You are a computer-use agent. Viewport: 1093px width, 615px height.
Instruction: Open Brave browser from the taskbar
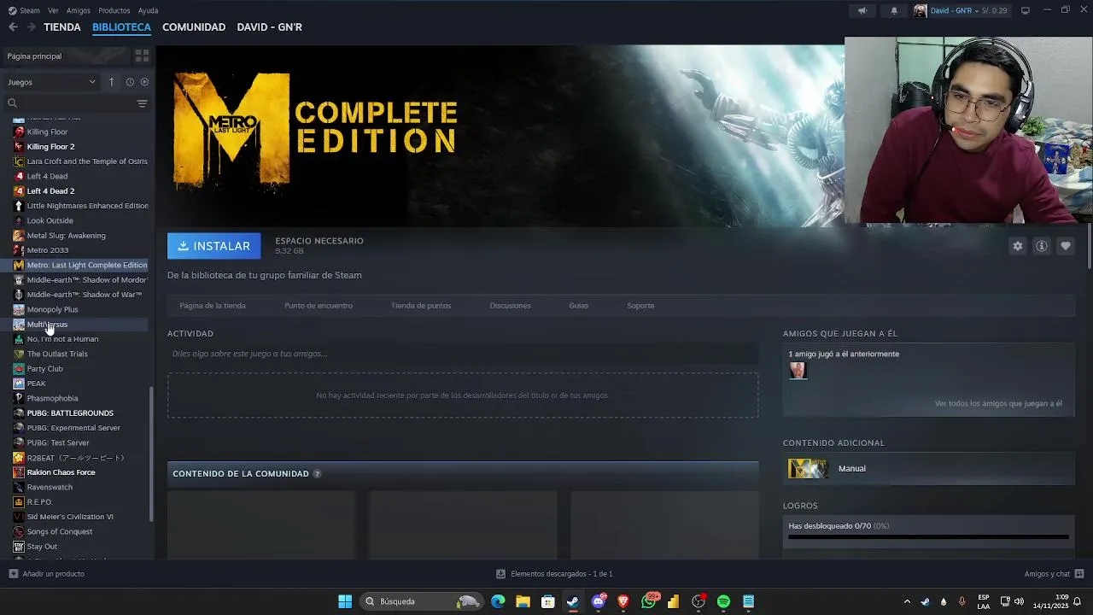tap(623, 601)
